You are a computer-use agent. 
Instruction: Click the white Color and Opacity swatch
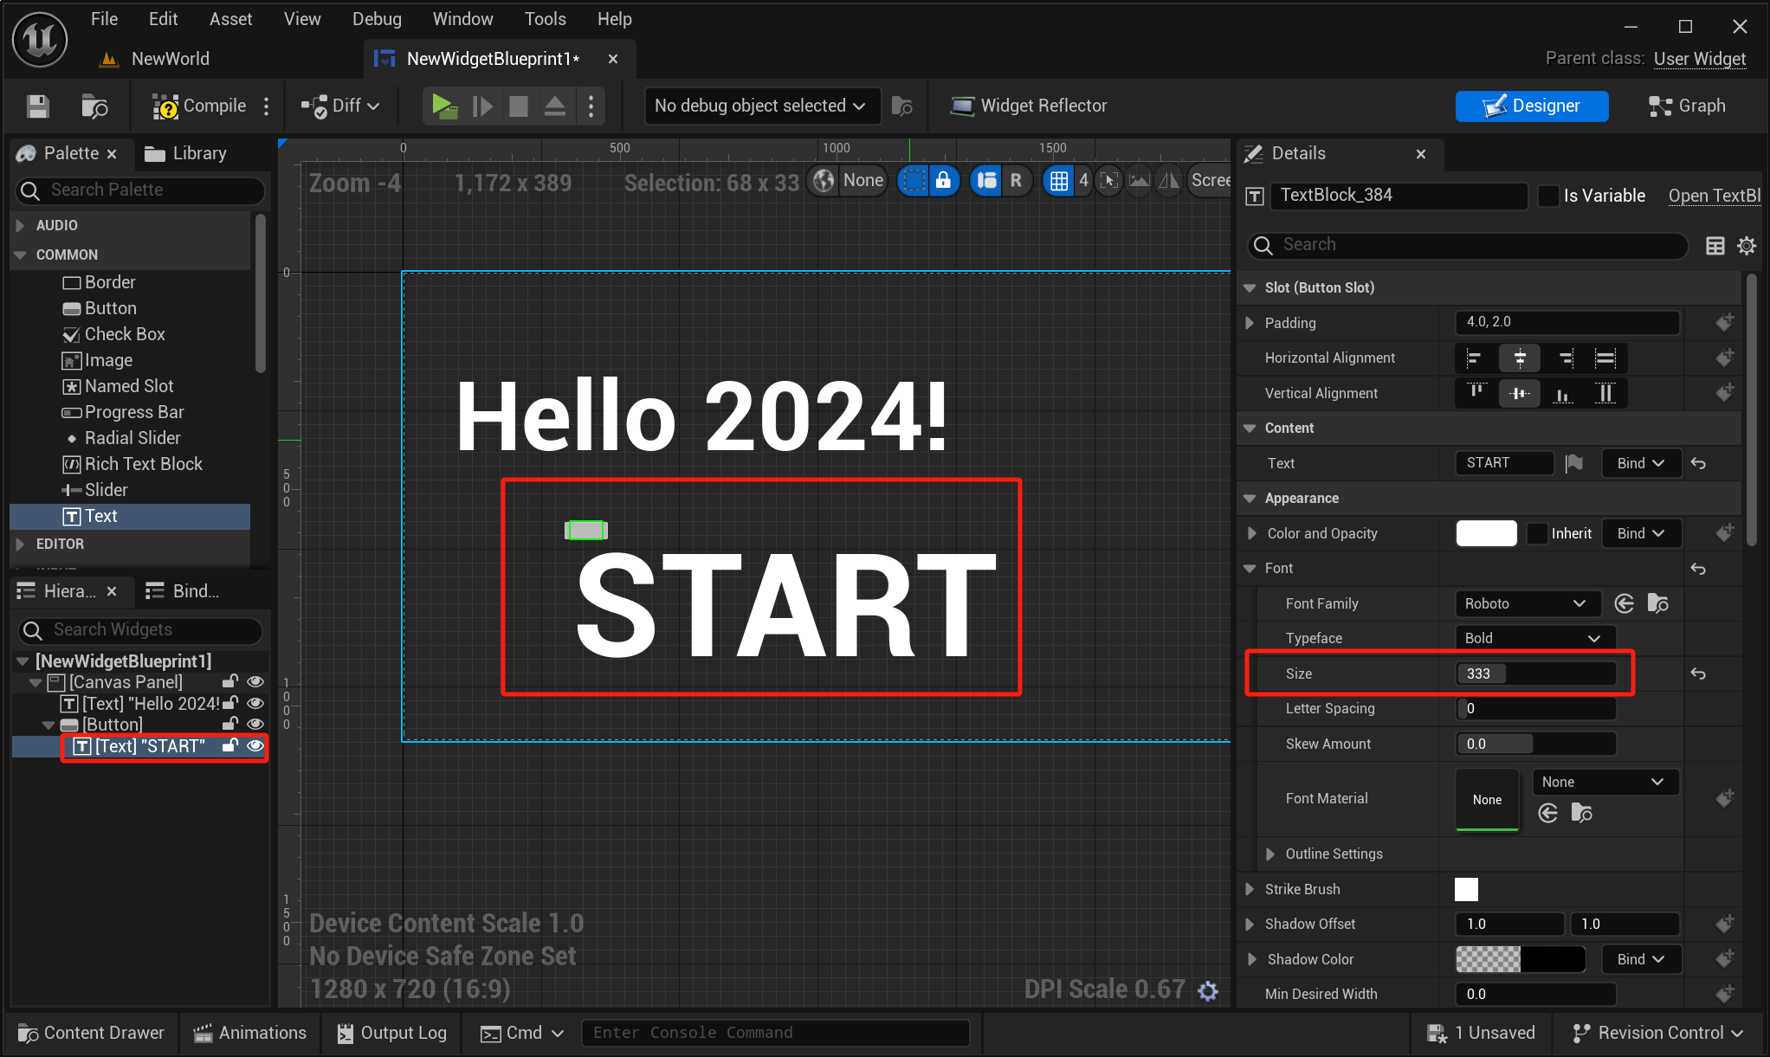coord(1486,533)
